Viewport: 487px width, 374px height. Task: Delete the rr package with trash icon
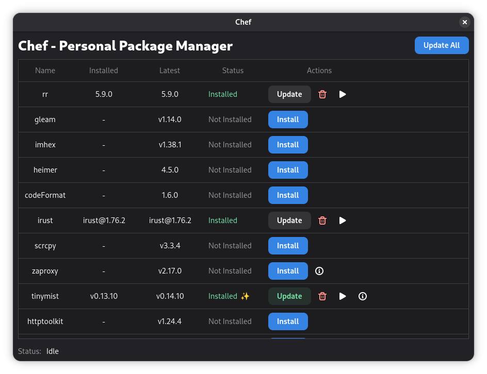coord(322,94)
